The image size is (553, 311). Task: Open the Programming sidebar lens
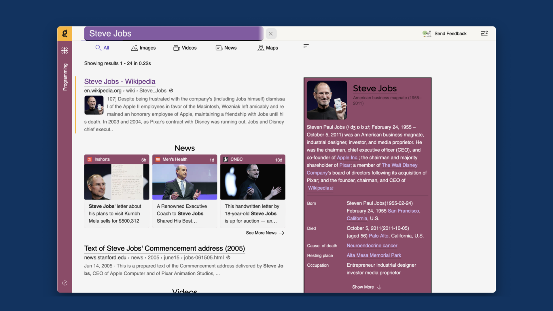tap(65, 77)
